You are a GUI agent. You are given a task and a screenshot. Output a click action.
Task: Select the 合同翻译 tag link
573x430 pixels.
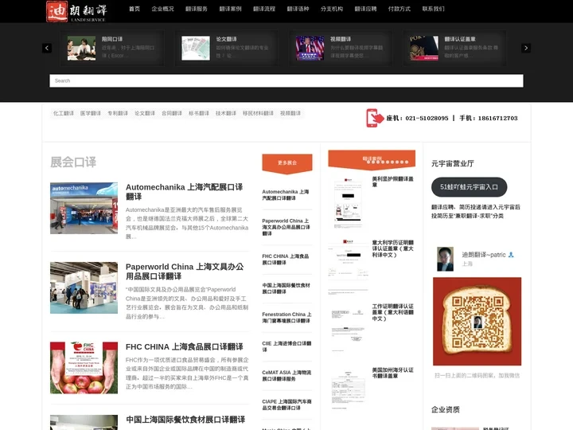[172, 113]
